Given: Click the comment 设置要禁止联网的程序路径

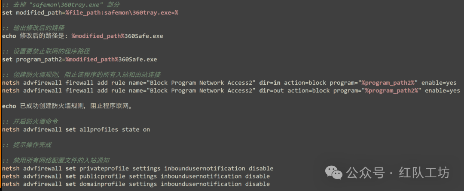Looking at the screenshot, I should pyautogui.click(x=46, y=51).
